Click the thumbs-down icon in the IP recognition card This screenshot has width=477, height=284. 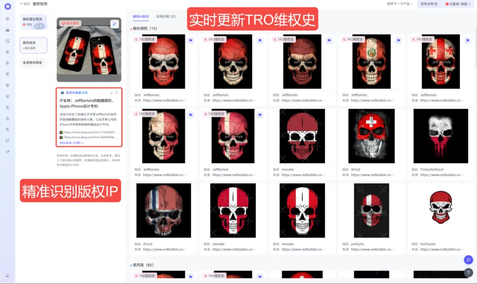point(116,93)
